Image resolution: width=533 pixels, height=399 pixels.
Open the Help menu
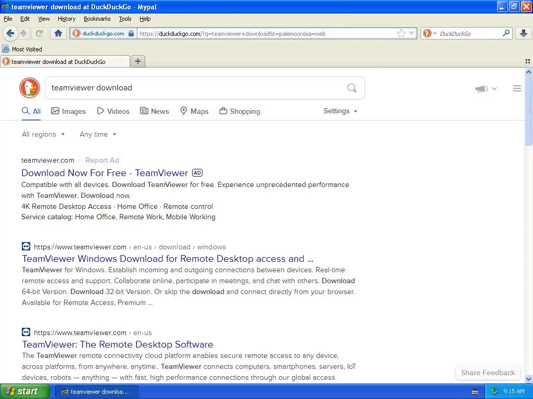tap(145, 19)
